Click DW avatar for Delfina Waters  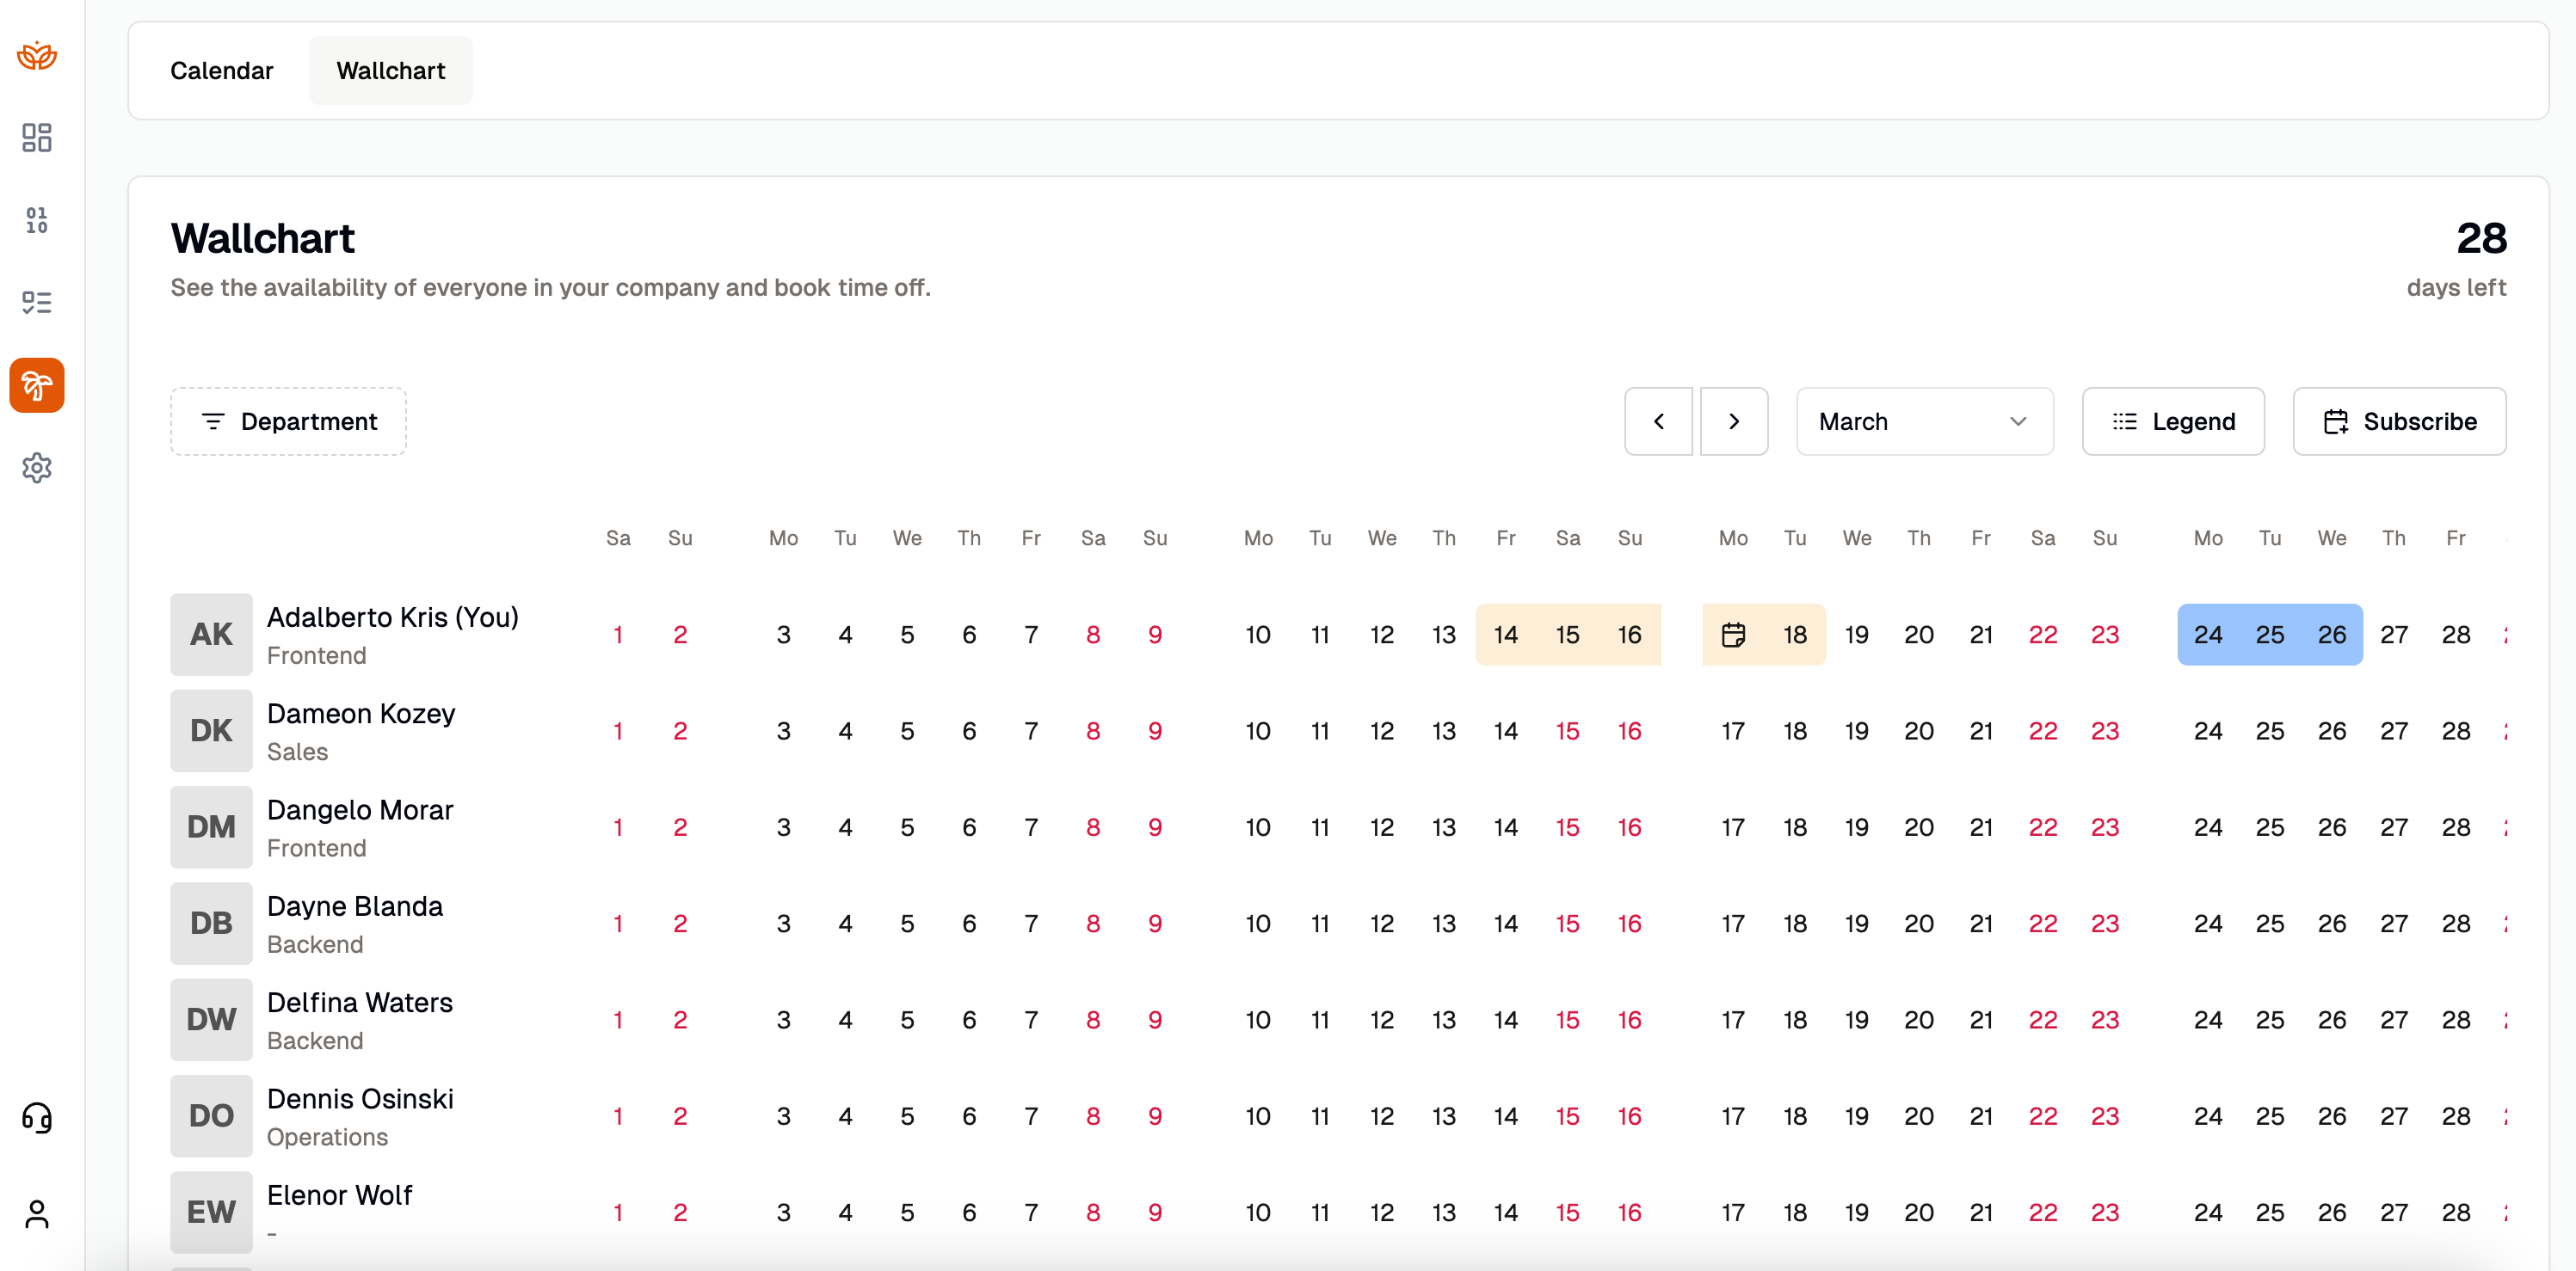[x=211, y=1019]
